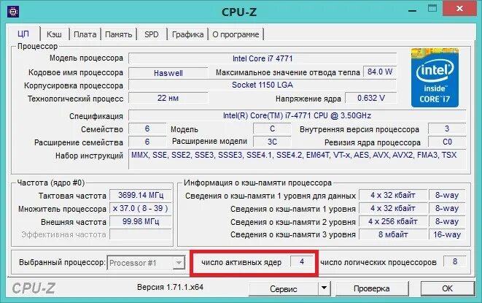
Task: Maximize the CPU-Z window
Action: tap(432, 9)
